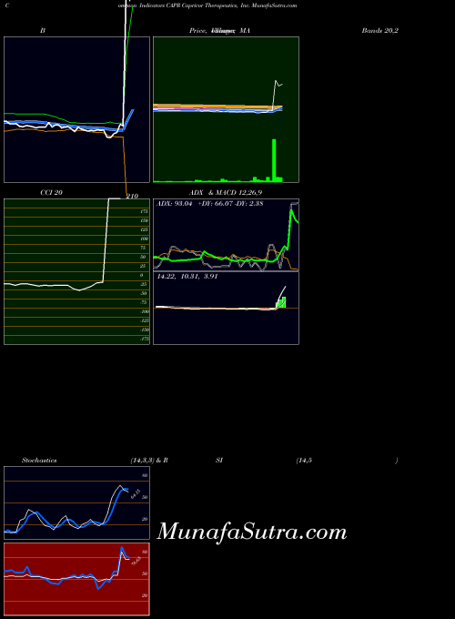Click the Stochastics chart panel
Image resolution: width=455 pixels, height=619 pixels.
coord(77,502)
